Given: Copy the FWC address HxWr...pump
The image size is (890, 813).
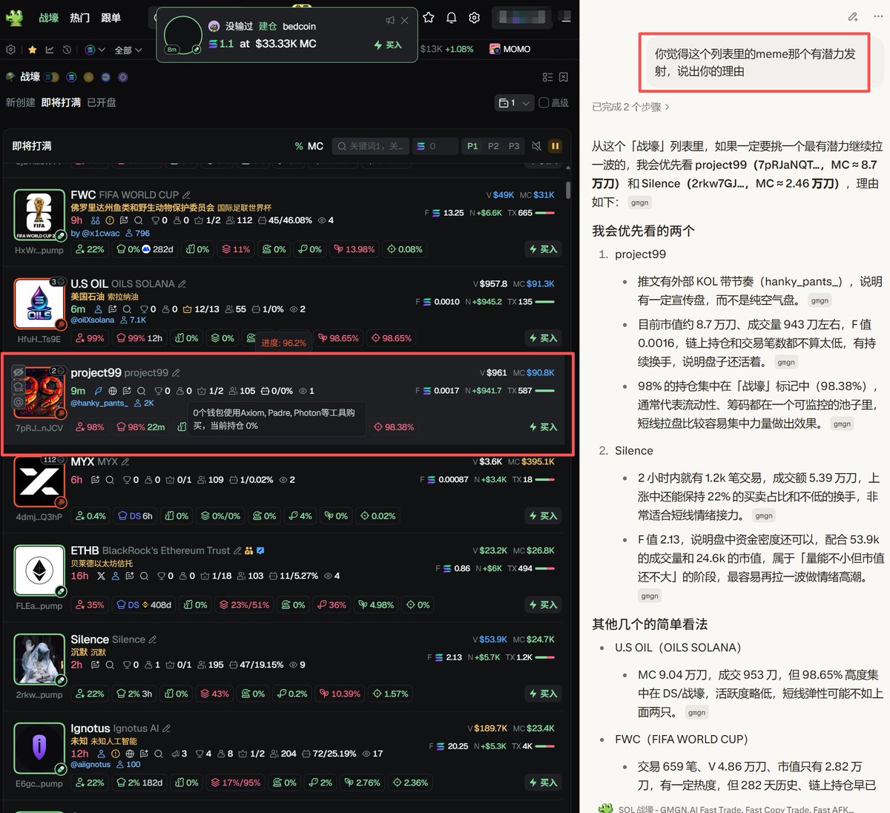Looking at the screenshot, I should pos(39,250).
